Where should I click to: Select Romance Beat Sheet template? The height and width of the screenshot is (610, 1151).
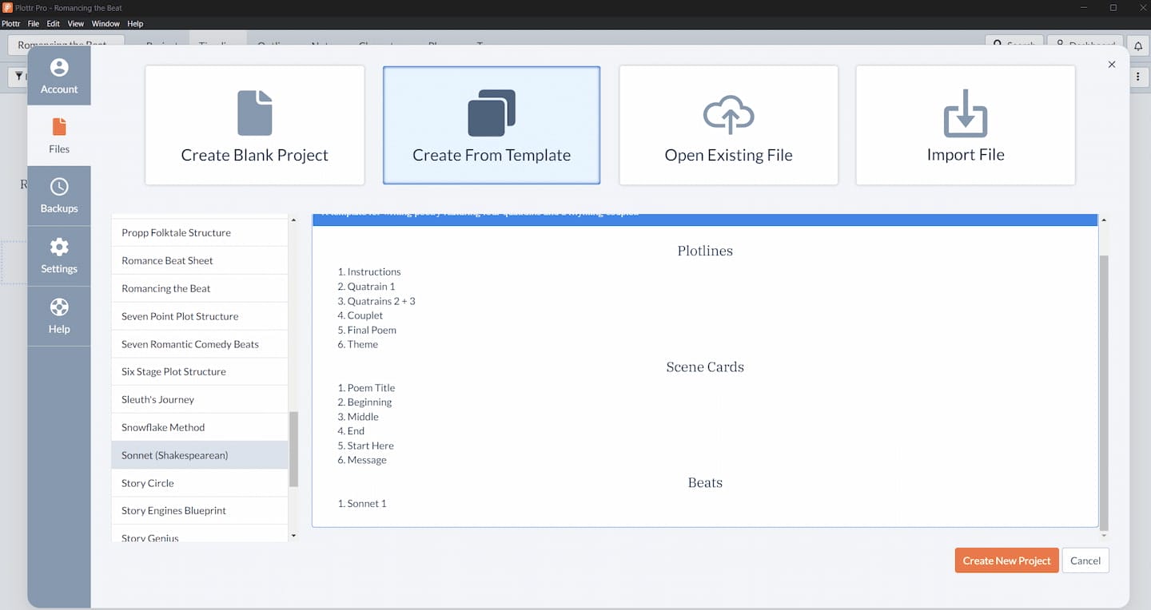200,260
